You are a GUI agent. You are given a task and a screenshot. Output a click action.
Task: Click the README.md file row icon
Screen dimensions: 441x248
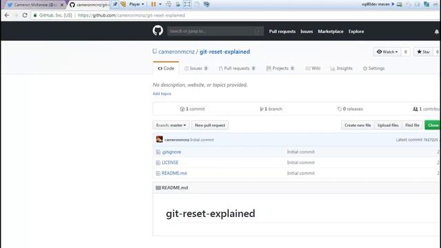click(x=158, y=174)
